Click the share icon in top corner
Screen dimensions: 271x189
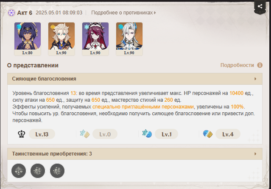[260, 6]
